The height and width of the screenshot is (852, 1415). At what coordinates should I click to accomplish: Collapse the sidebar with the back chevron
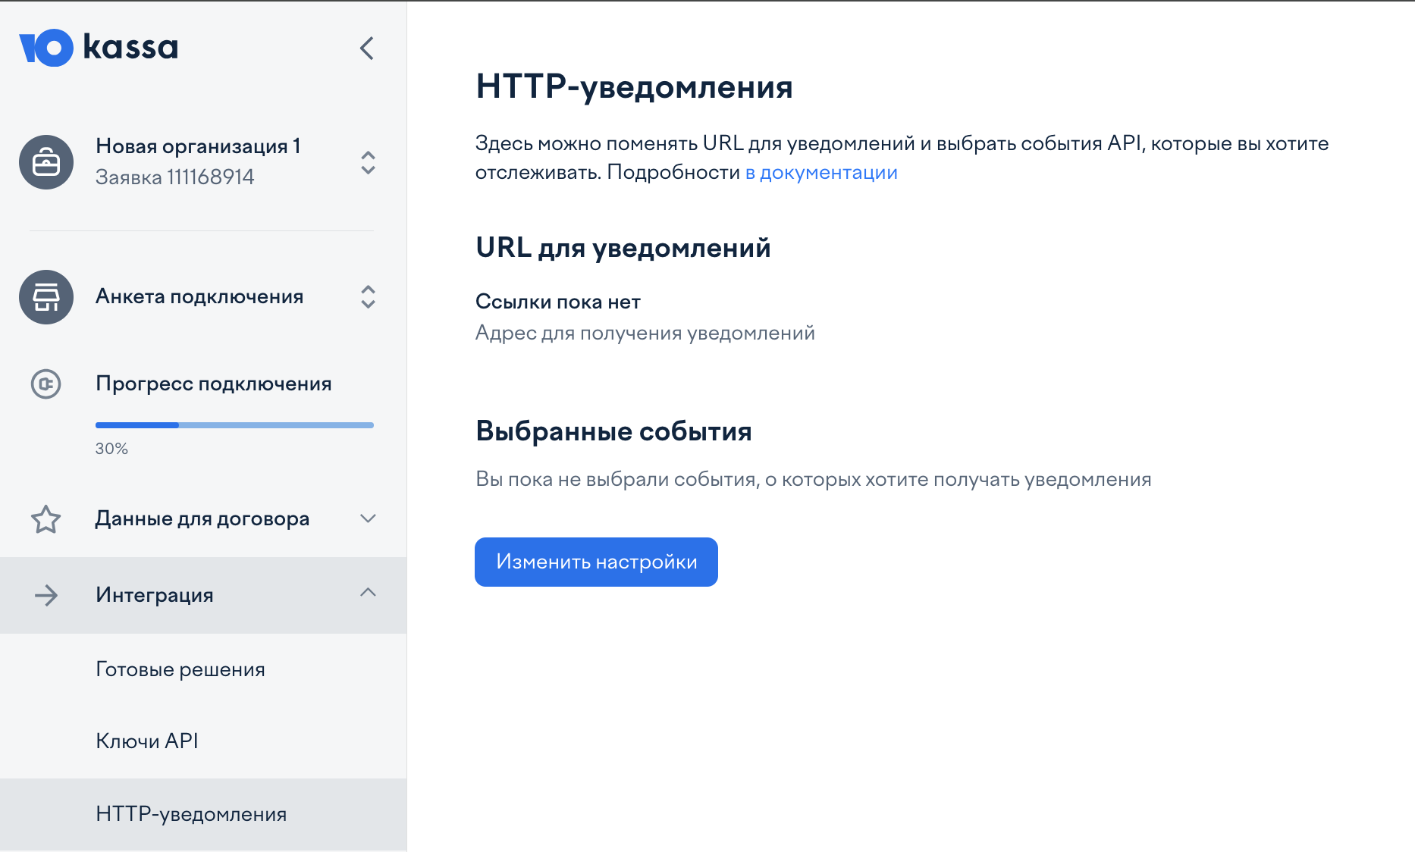point(367,49)
